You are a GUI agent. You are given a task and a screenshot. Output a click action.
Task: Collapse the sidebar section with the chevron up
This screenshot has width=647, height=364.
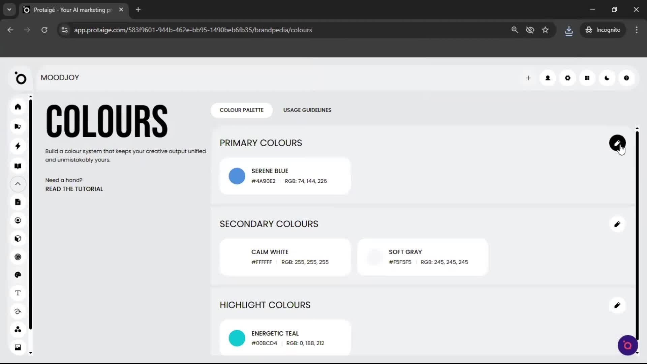pyautogui.click(x=18, y=184)
